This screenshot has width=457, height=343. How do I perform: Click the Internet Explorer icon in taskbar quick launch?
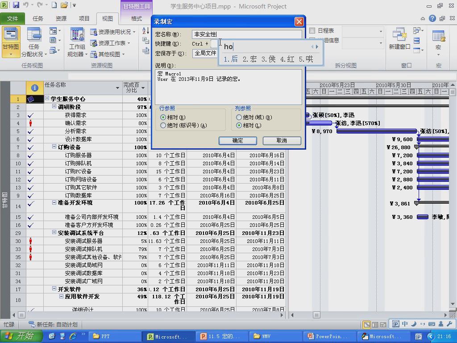pos(73,336)
